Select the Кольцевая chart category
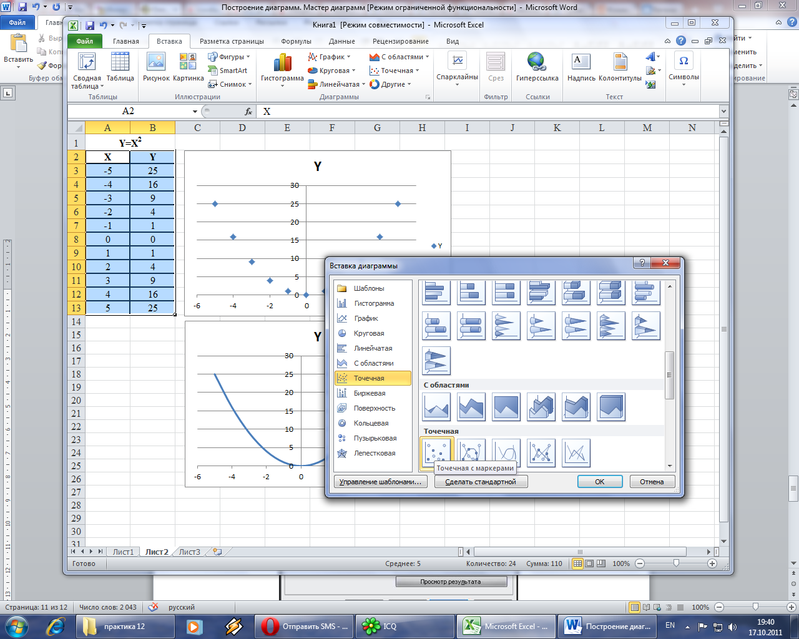The width and height of the screenshot is (799, 639). pyautogui.click(x=373, y=423)
